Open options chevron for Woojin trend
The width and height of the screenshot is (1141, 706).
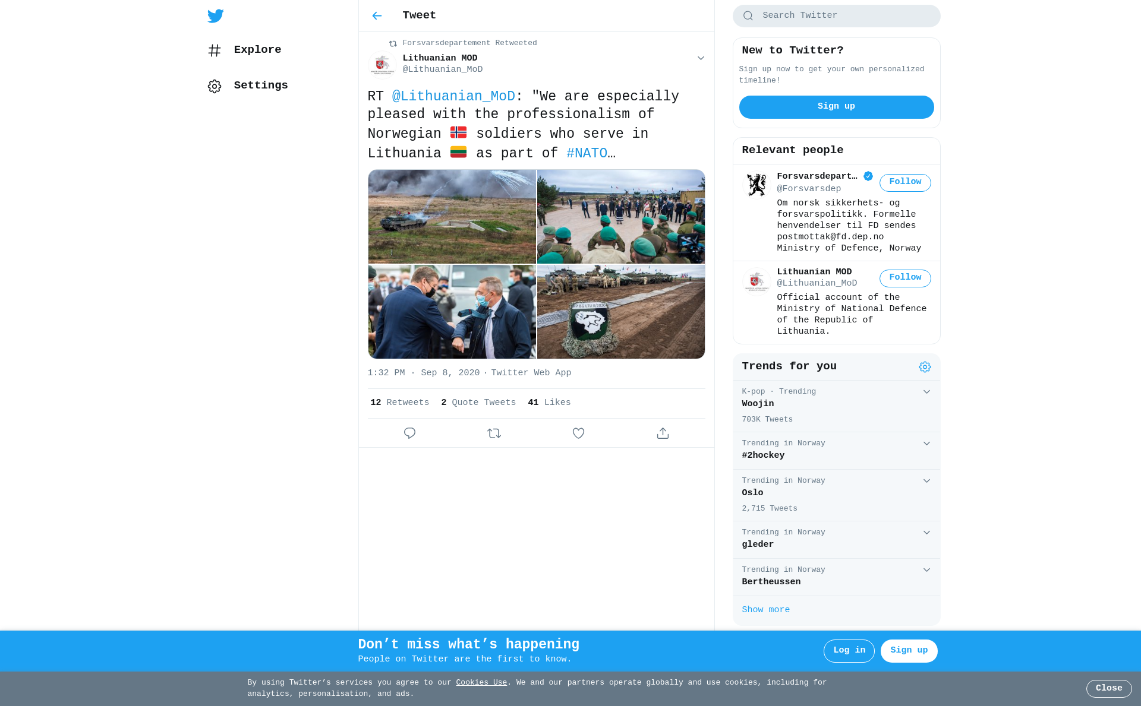[926, 392]
